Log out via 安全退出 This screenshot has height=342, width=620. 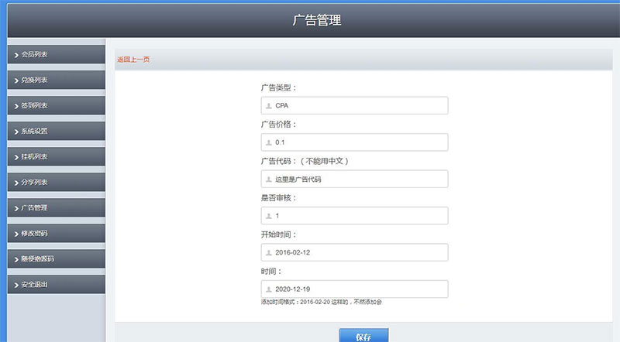click(56, 285)
